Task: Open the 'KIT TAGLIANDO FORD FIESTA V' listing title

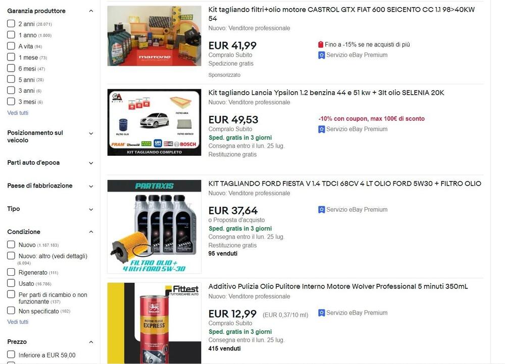Action: 344,184
